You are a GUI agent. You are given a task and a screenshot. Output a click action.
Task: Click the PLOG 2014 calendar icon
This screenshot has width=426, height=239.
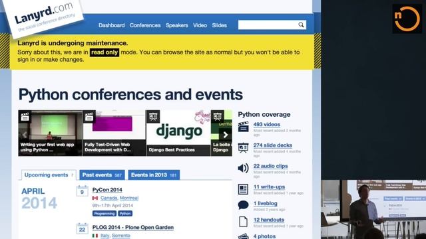tap(82, 228)
